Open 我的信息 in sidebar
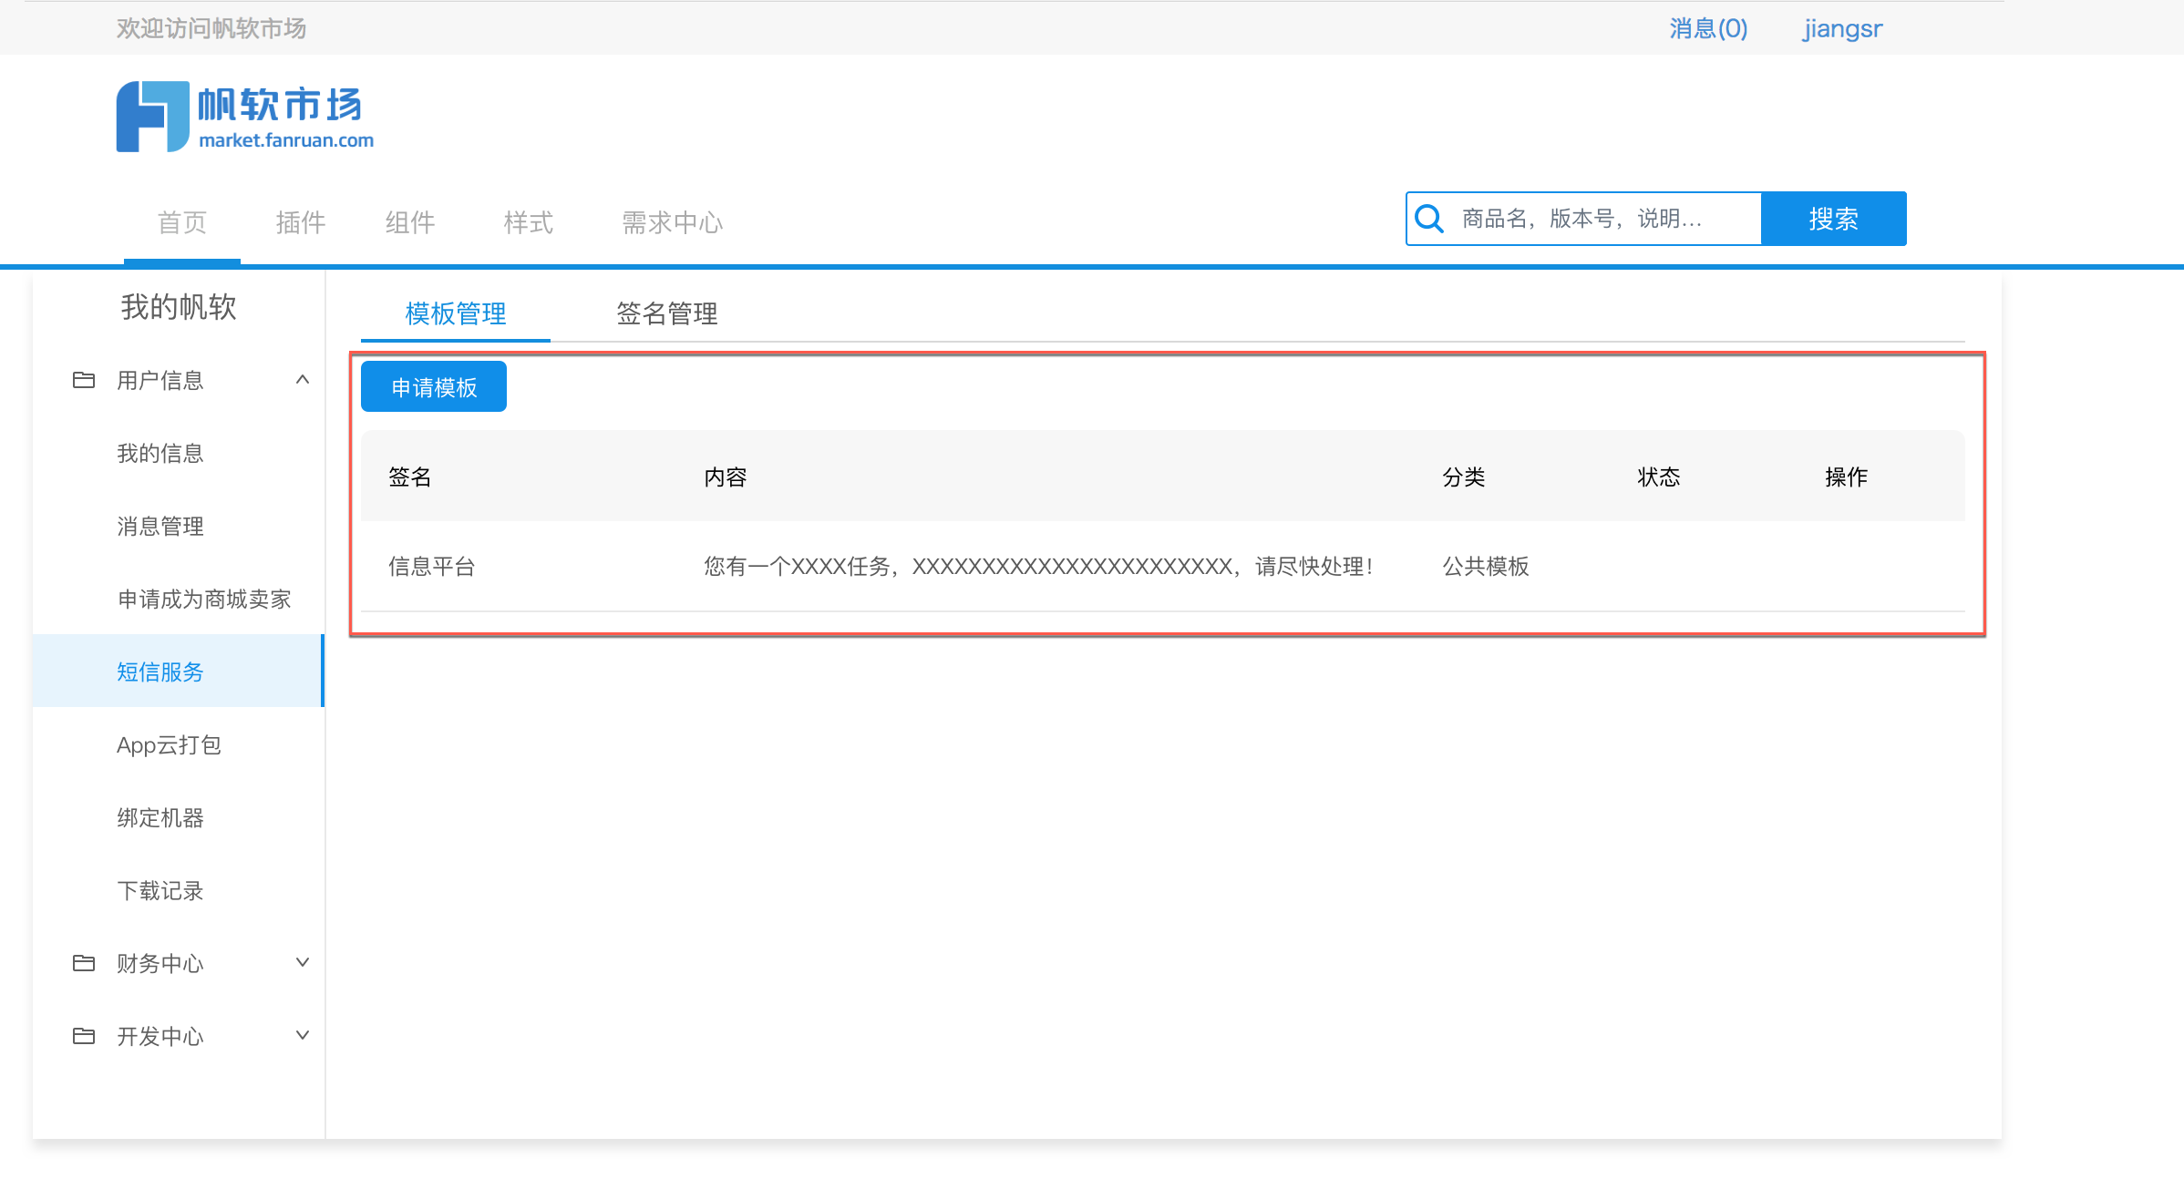Screen dimensions: 2184x1179 click(x=160, y=453)
